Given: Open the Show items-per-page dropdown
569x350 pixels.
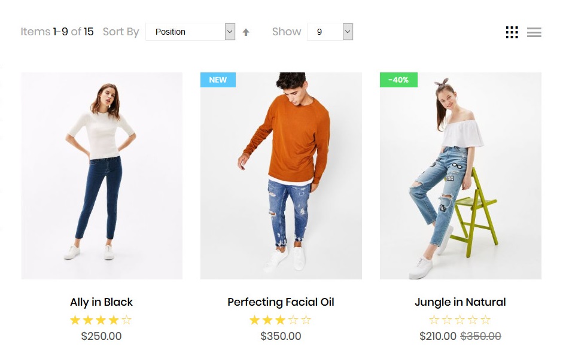Looking at the screenshot, I should [x=330, y=32].
